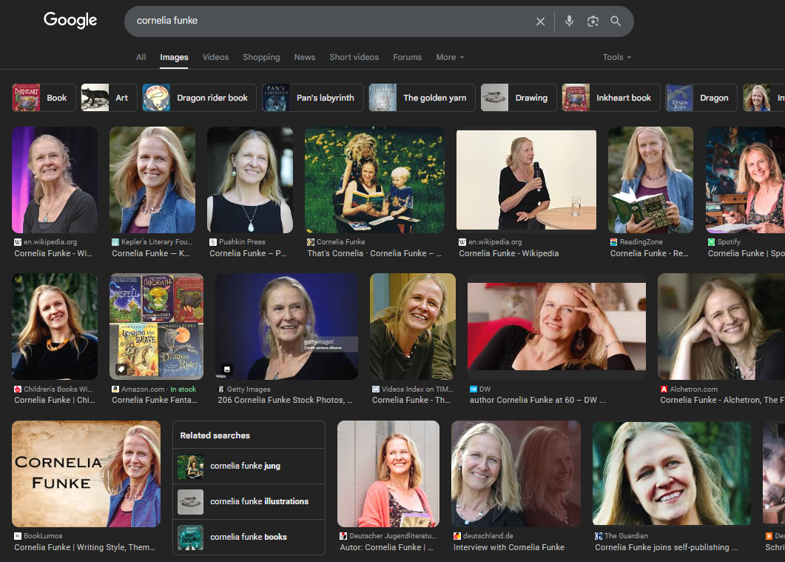Filter by Book chip

point(44,98)
